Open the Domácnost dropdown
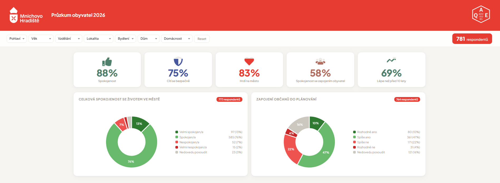The width and height of the screenshot is (500, 183). [x=177, y=39]
